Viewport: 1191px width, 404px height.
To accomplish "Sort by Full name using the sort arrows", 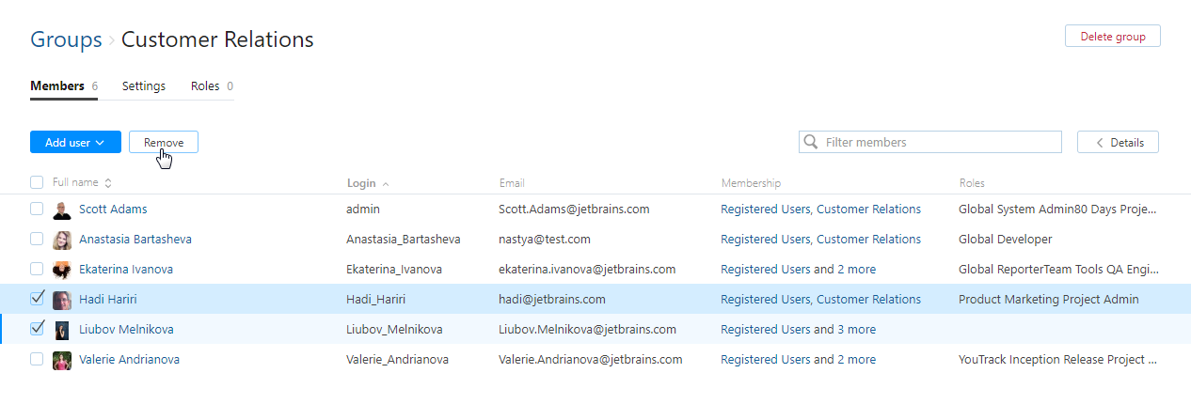I will coord(107,183).
